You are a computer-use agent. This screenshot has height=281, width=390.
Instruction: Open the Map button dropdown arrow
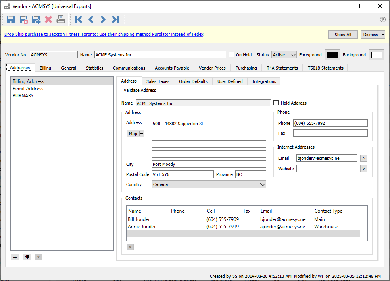pos(142,134)
